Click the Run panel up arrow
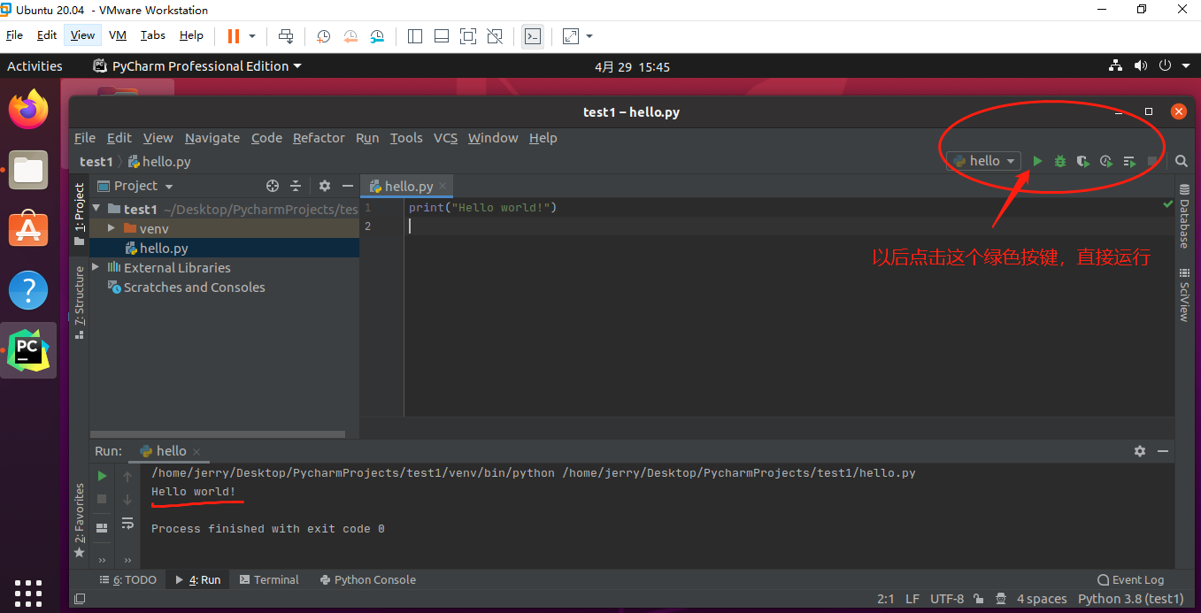The width and height of the screenshot is (1201, 613). tap(127, 476)
